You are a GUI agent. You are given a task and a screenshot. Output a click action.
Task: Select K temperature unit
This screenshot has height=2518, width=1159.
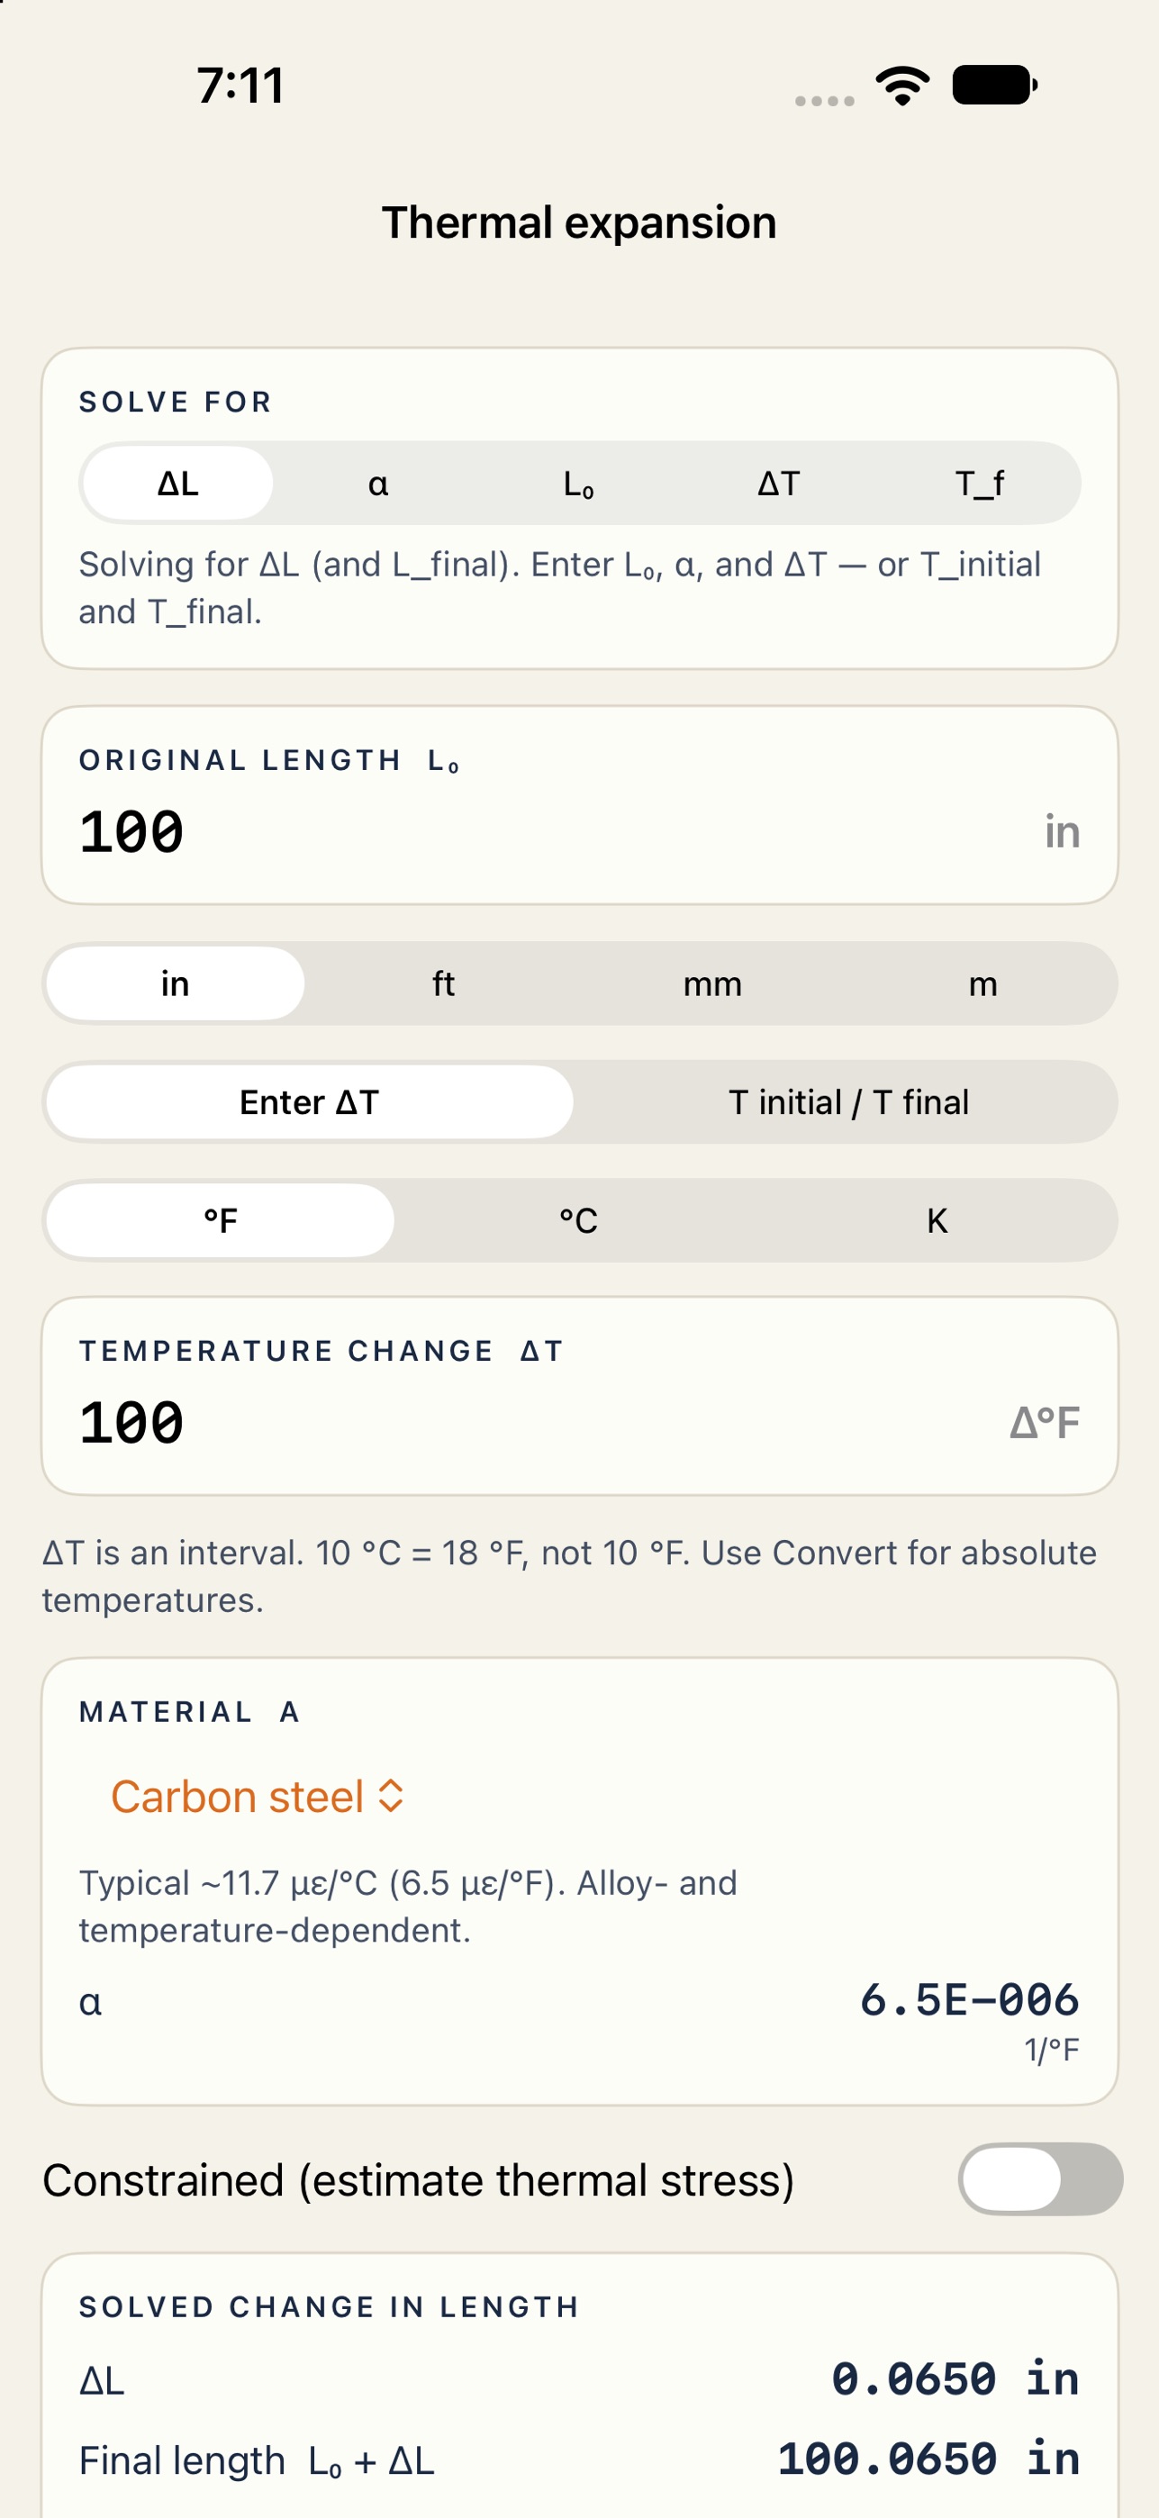[x=937, y=1220]
